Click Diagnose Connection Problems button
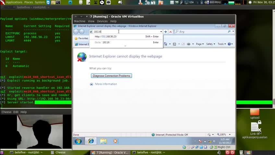Viewport: 275px width, 155px height. pyautogui.click(x=111, y=76)
